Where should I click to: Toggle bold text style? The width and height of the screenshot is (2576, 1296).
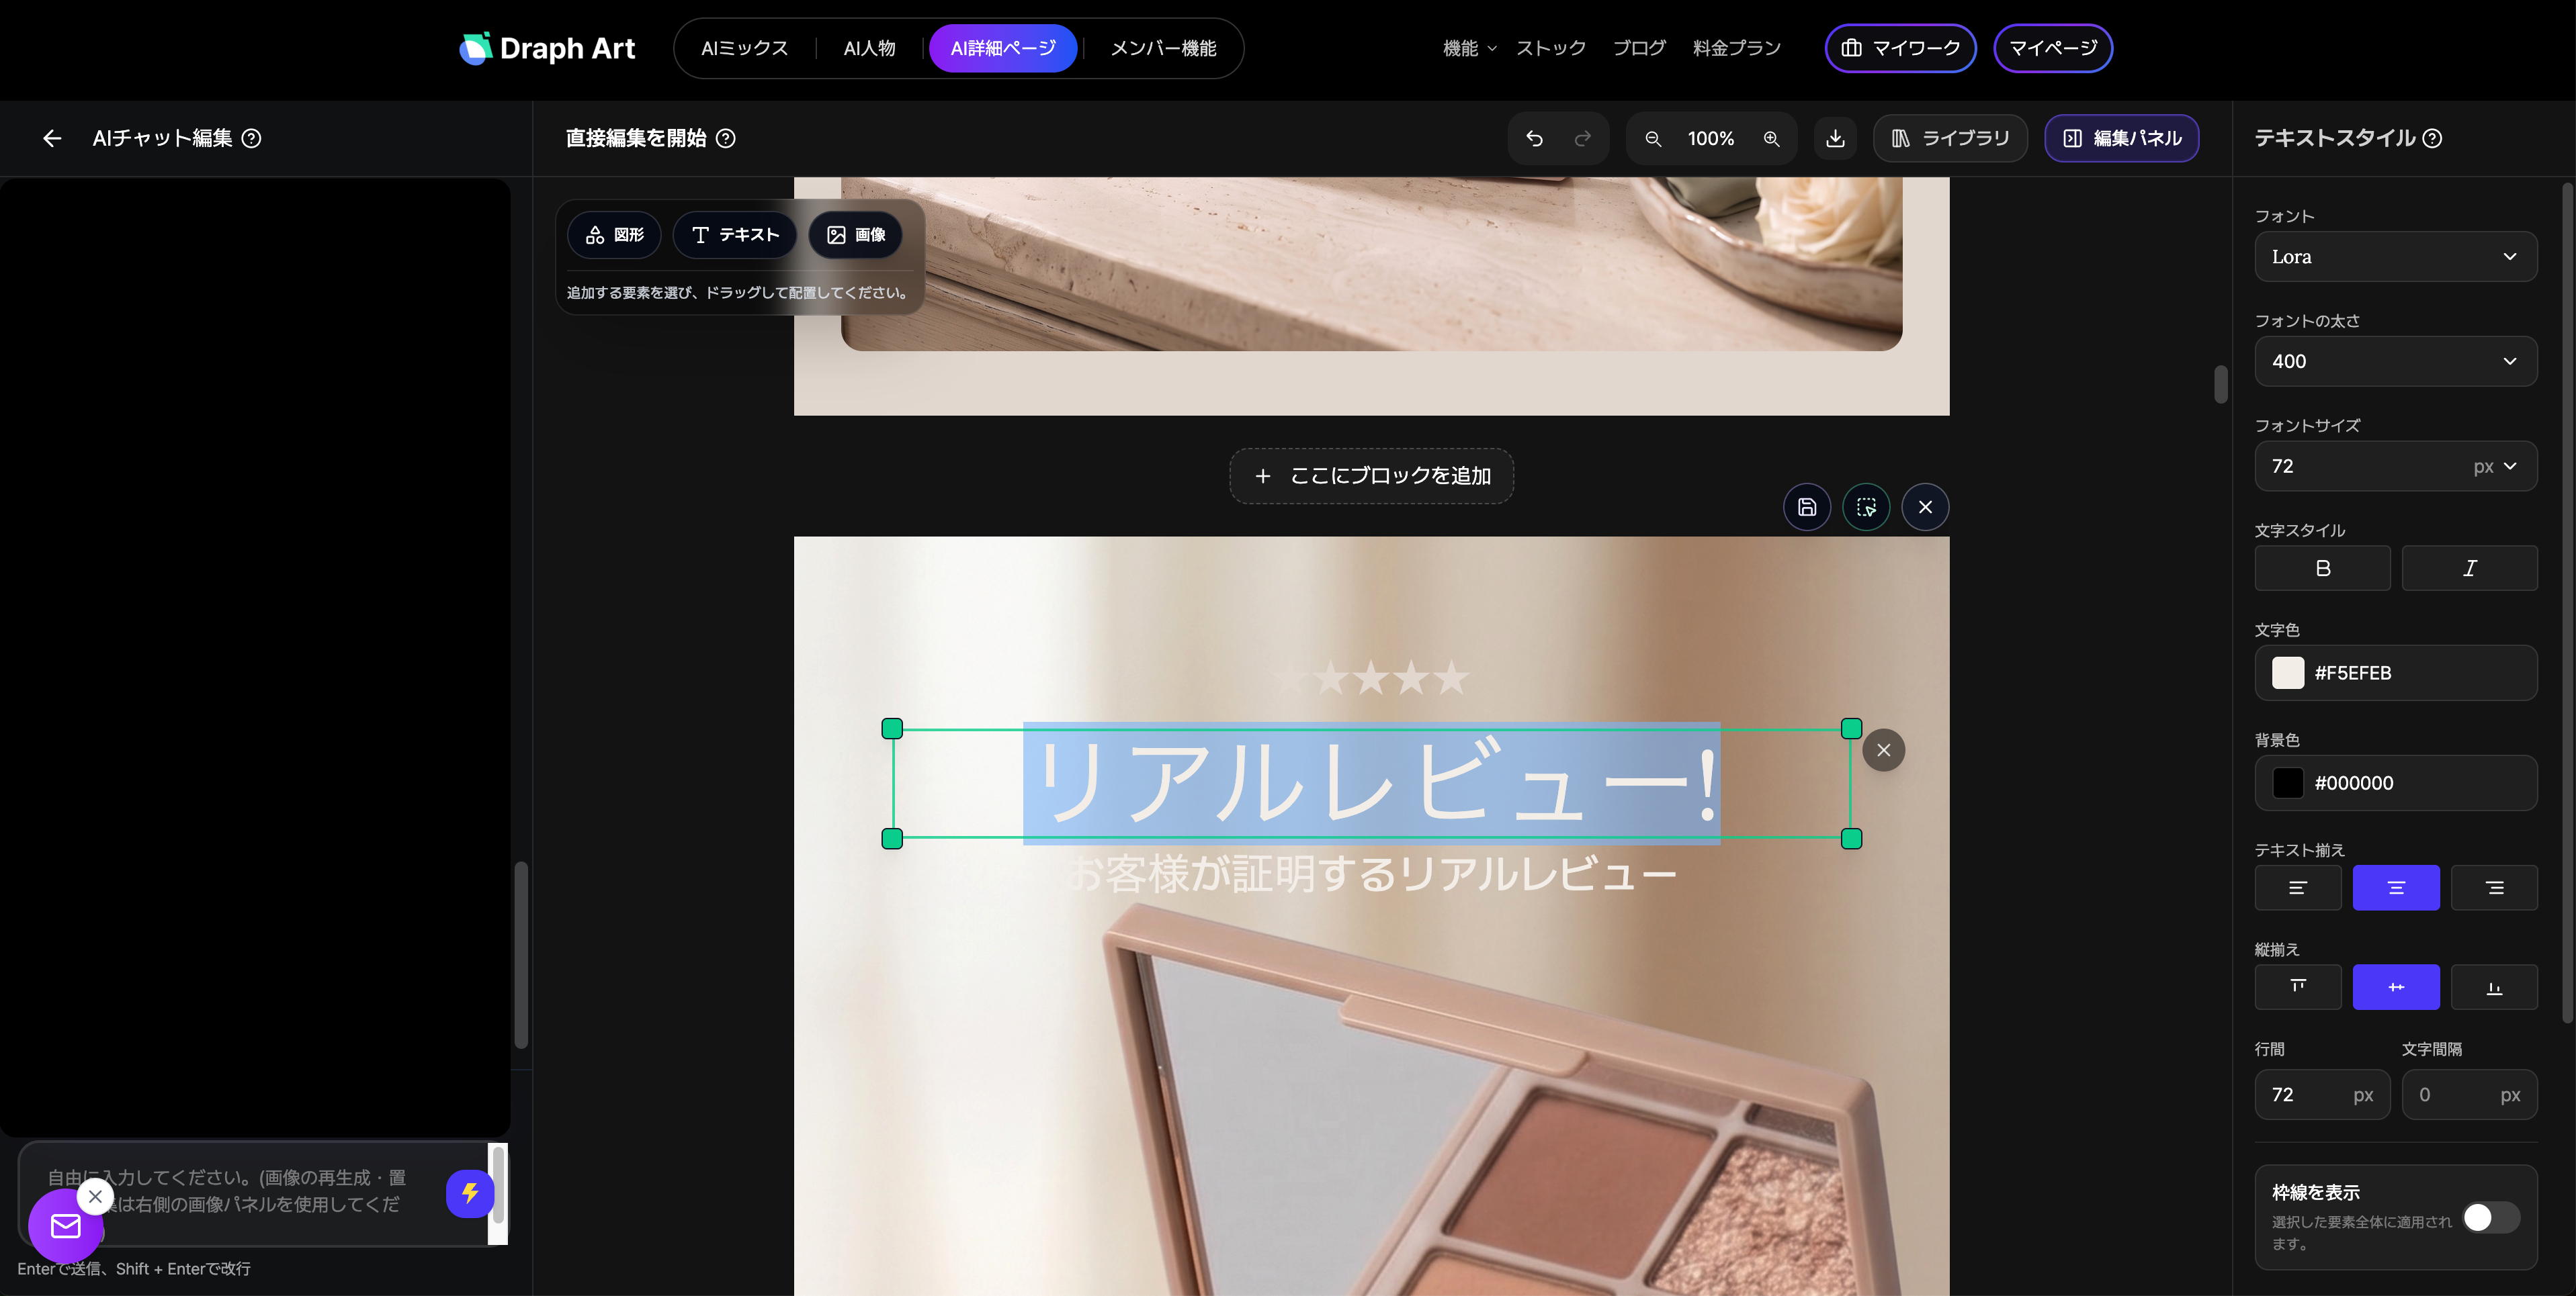(x=2322, y=569)
